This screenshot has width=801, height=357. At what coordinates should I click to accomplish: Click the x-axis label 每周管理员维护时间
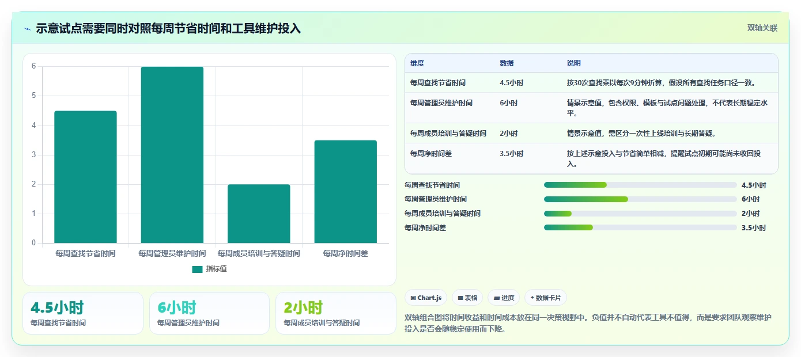(x=172, y=253)
